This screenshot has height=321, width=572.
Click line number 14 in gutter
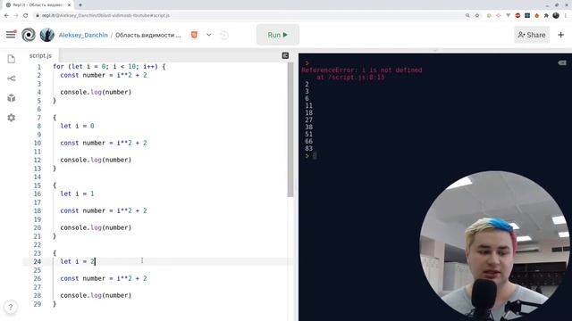click(38, 177)
